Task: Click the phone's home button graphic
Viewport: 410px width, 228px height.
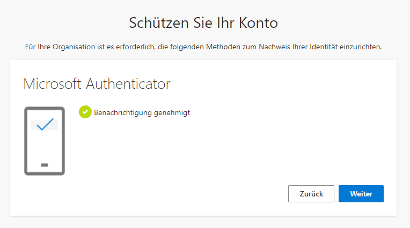Action: pyautogui.click(x=45, y=165)
